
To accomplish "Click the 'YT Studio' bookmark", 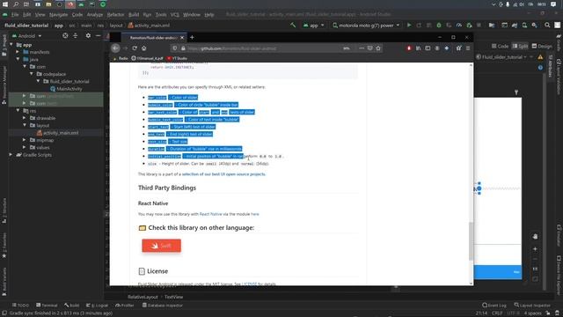I will point(177,58).
